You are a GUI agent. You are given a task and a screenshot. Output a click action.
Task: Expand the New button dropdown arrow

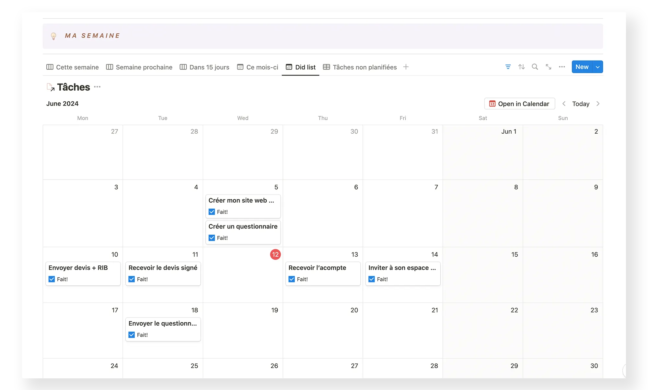click(x=597, y=67)
